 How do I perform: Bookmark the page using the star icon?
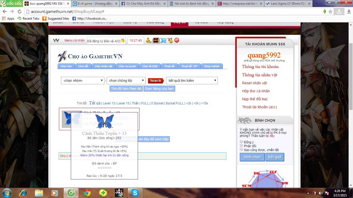(x=331, y=12)
